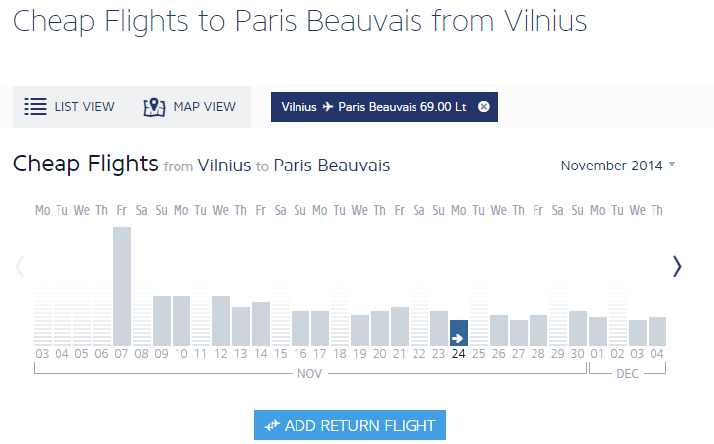This screenshot has width=714, height=444.
Task: Select the tall price bar for Friday 07
Action: (122, 285)
